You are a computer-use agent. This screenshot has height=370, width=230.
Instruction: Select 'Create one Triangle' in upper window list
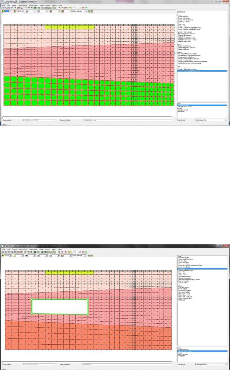[x=184, y=18]
